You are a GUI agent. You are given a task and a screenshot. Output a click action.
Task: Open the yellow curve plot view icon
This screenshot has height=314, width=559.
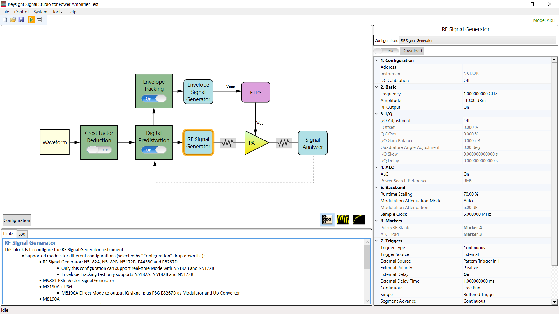pyautogui.click(x=358, y=220)
